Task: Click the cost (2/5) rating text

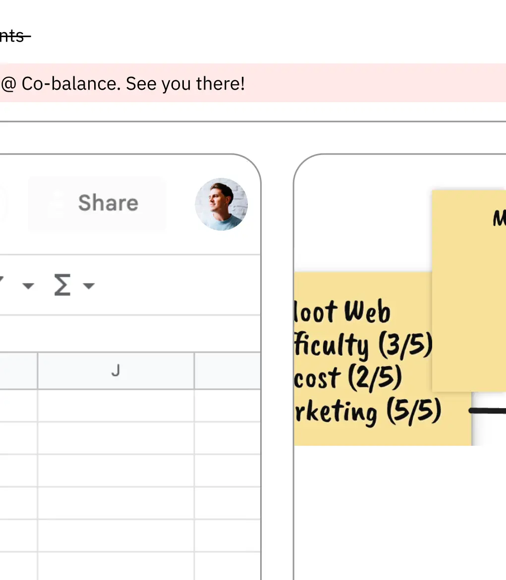Action: [x=347, y=378]
